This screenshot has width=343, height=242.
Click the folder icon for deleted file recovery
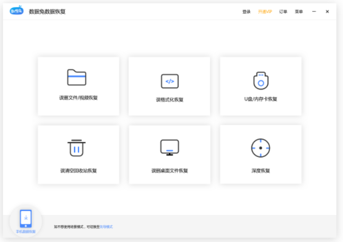pos(77,78)
